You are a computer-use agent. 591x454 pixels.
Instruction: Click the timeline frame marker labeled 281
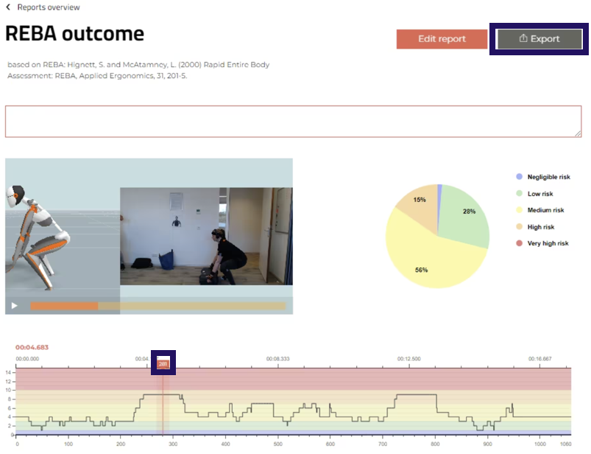(163, 363)
